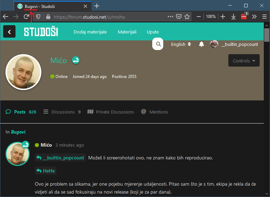270x197 pixels.
Task: Click the tracking protection shield icon
Action: pos(38,17)
